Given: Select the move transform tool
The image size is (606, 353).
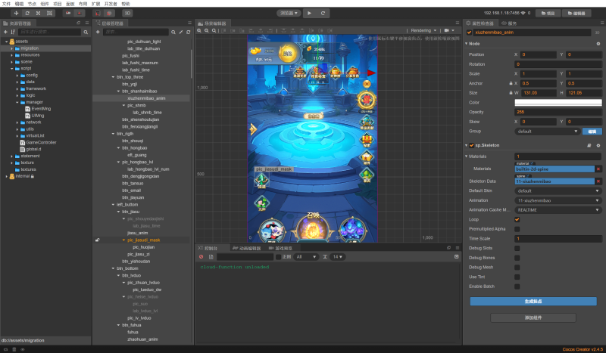Looking at the screenshot, I should (16, 13).
